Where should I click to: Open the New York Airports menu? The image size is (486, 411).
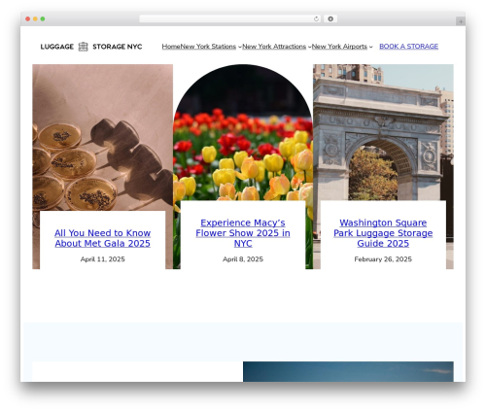(x=339, y=47)
